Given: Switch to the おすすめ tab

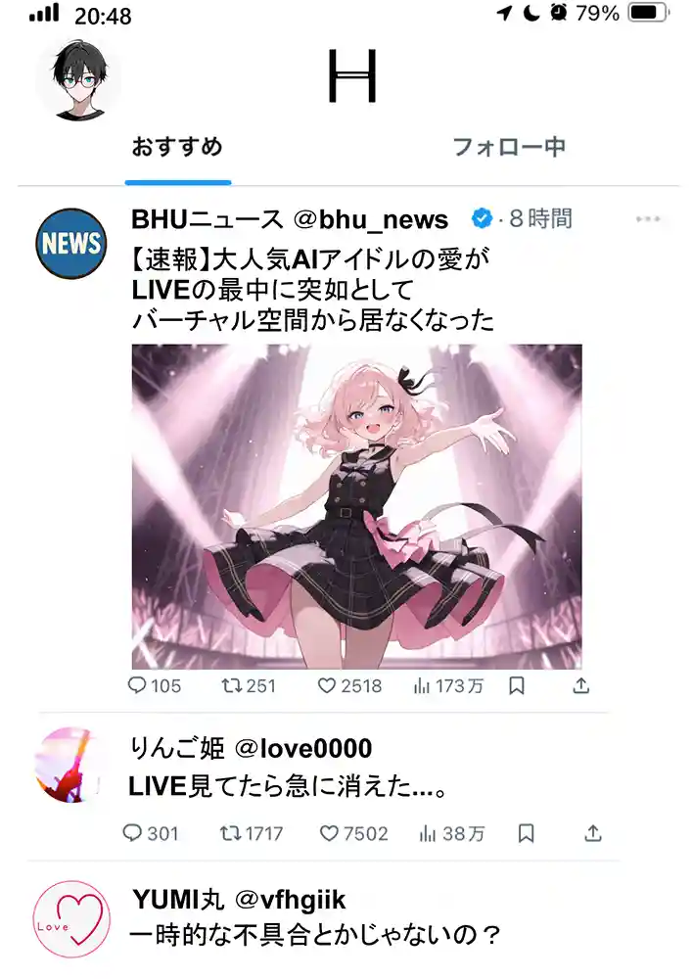Looking at the screenshot, I should [x=177, y=147].
